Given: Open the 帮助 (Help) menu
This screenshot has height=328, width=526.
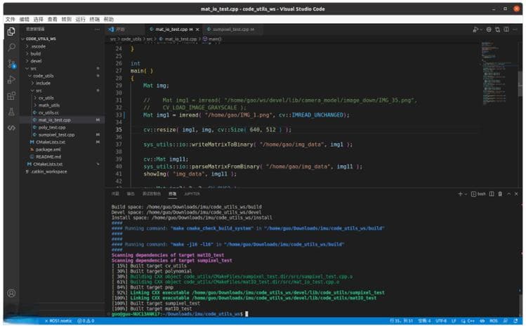Looking at the screenshot, I should point(109,20).
